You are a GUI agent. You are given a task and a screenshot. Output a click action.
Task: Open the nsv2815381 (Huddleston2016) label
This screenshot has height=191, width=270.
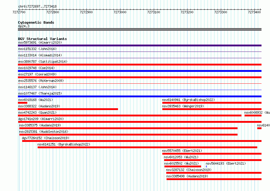pyautogui.click(x=44, y=132)
